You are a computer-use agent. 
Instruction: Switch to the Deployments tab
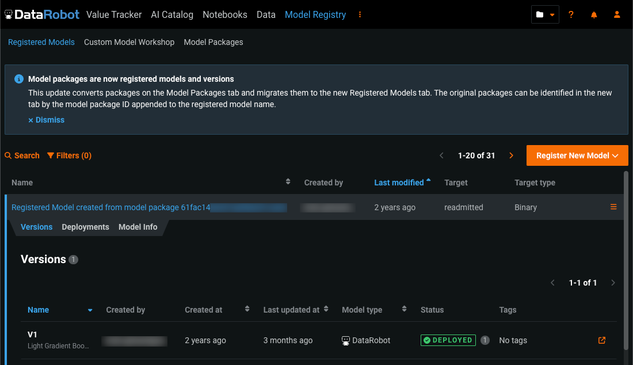pos(85,227)
